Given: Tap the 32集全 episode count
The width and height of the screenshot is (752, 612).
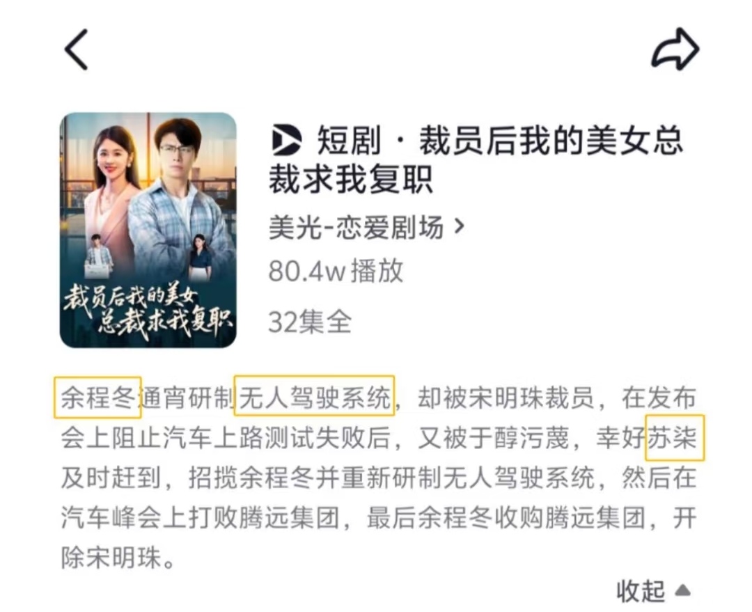Looking at the screenshot, I should tap(310, 322).
